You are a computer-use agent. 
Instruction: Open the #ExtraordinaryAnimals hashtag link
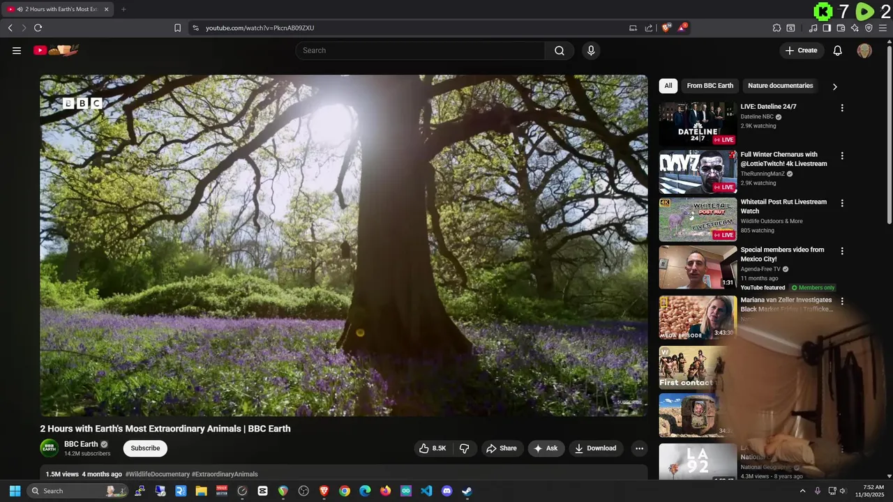click(x=225, y=474)
